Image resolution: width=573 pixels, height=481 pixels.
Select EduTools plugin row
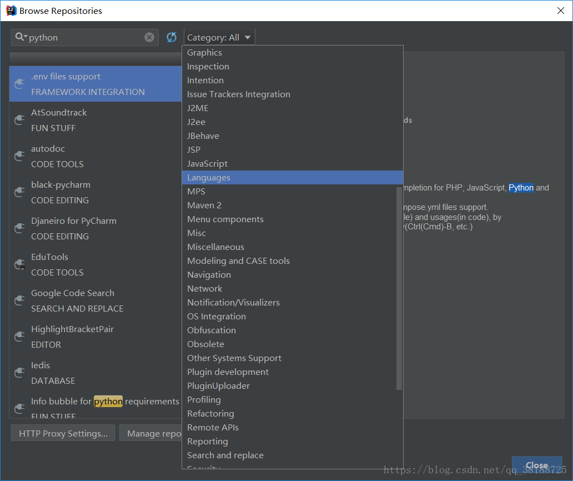pyautogui.click(x=95, y=264)
